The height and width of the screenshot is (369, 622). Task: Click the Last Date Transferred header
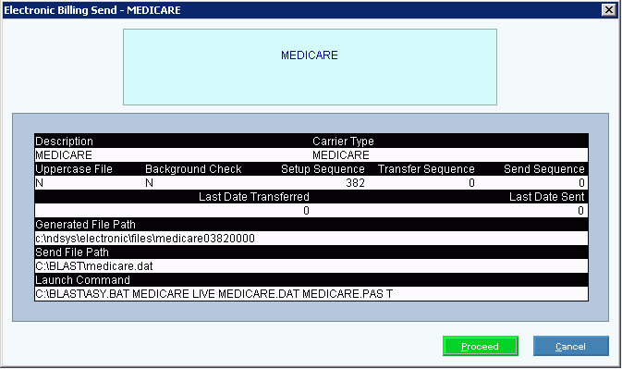[x=254, y=197]
